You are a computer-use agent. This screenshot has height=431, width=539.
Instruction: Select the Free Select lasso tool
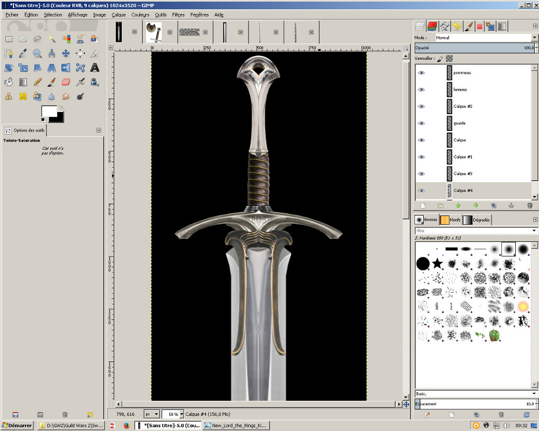click(38, 39)
